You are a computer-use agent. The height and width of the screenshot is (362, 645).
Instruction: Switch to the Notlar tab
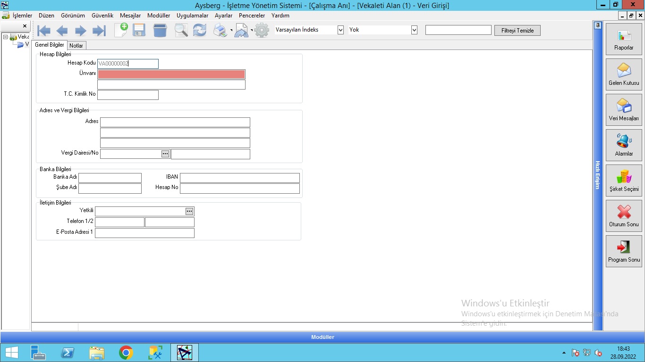tap(76, 46)
